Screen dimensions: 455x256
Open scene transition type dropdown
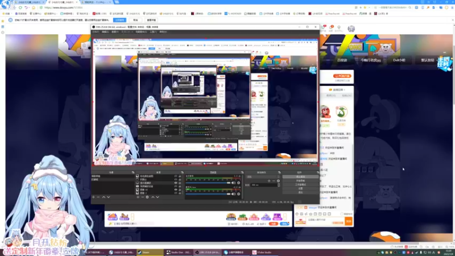click(x=263, y=176)
